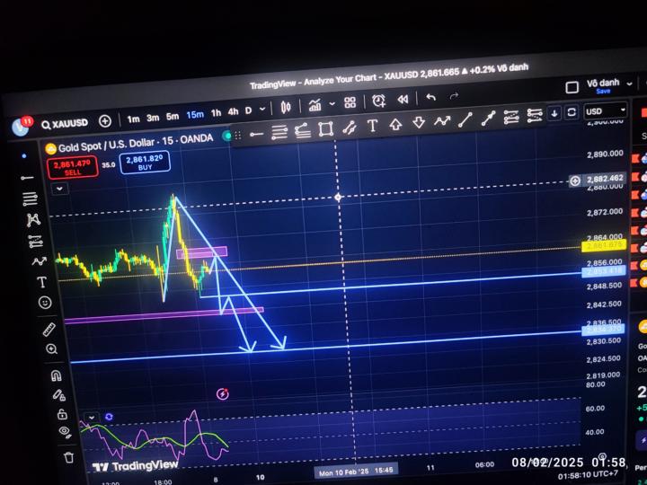Select the trend-based Fib extension favorite
The height and width of the screenshot is (485, 647).
[303, 130]
